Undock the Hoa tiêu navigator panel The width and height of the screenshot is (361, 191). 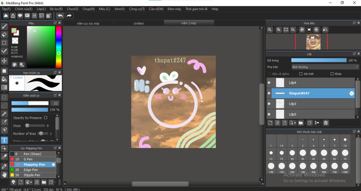pos(354,23)
